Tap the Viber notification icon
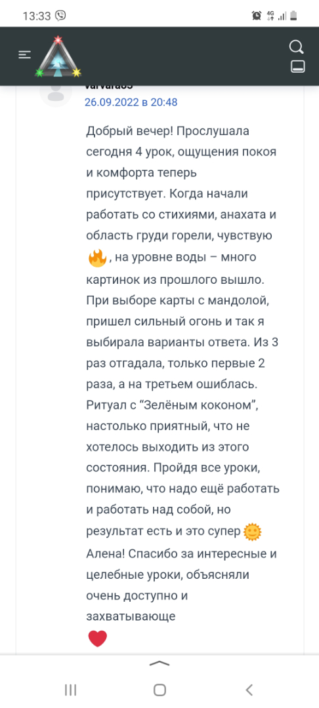319x708 pixels. pos(60,16)
